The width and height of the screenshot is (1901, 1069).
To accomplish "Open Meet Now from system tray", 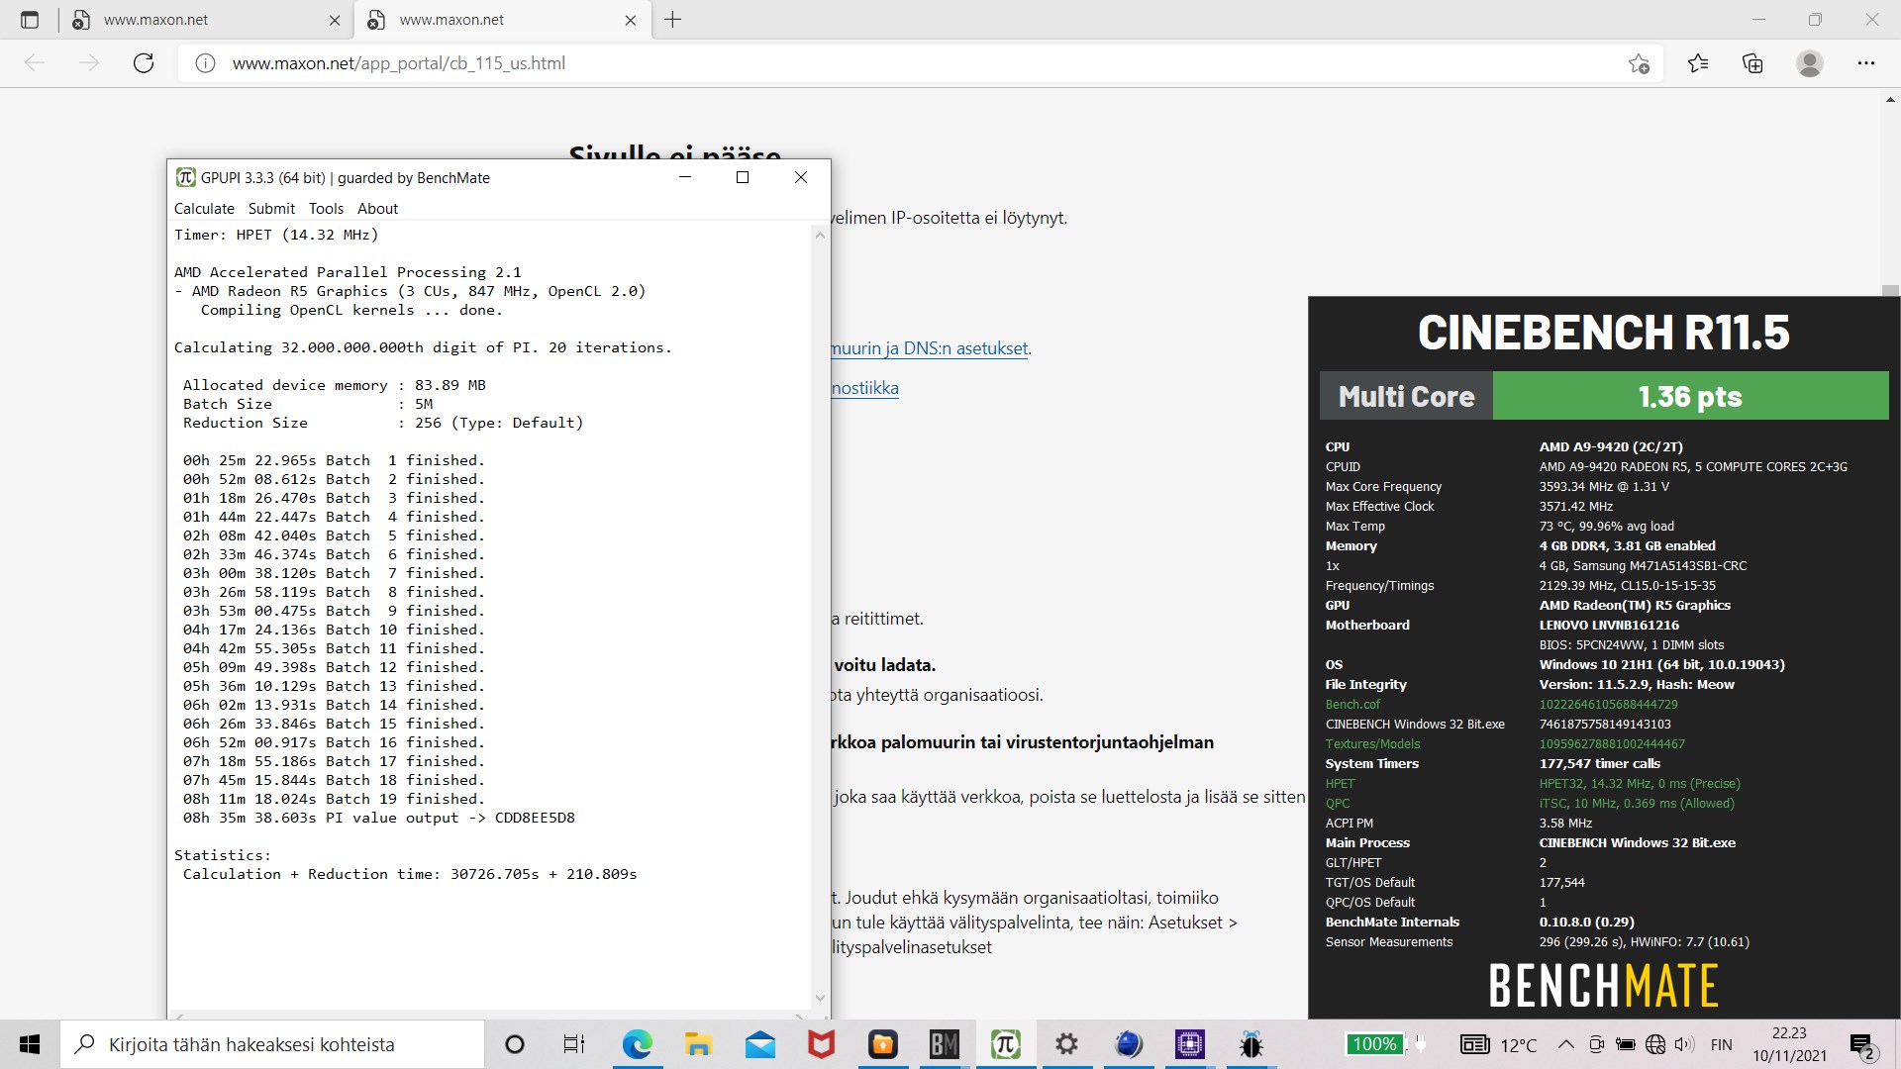I will [x=1596, y=1044].
